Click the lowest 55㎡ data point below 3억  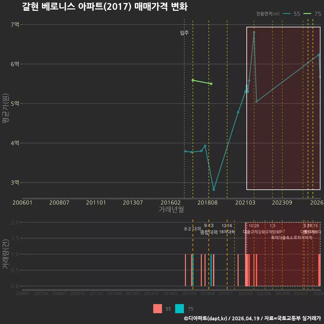click(x=214, y=189)
